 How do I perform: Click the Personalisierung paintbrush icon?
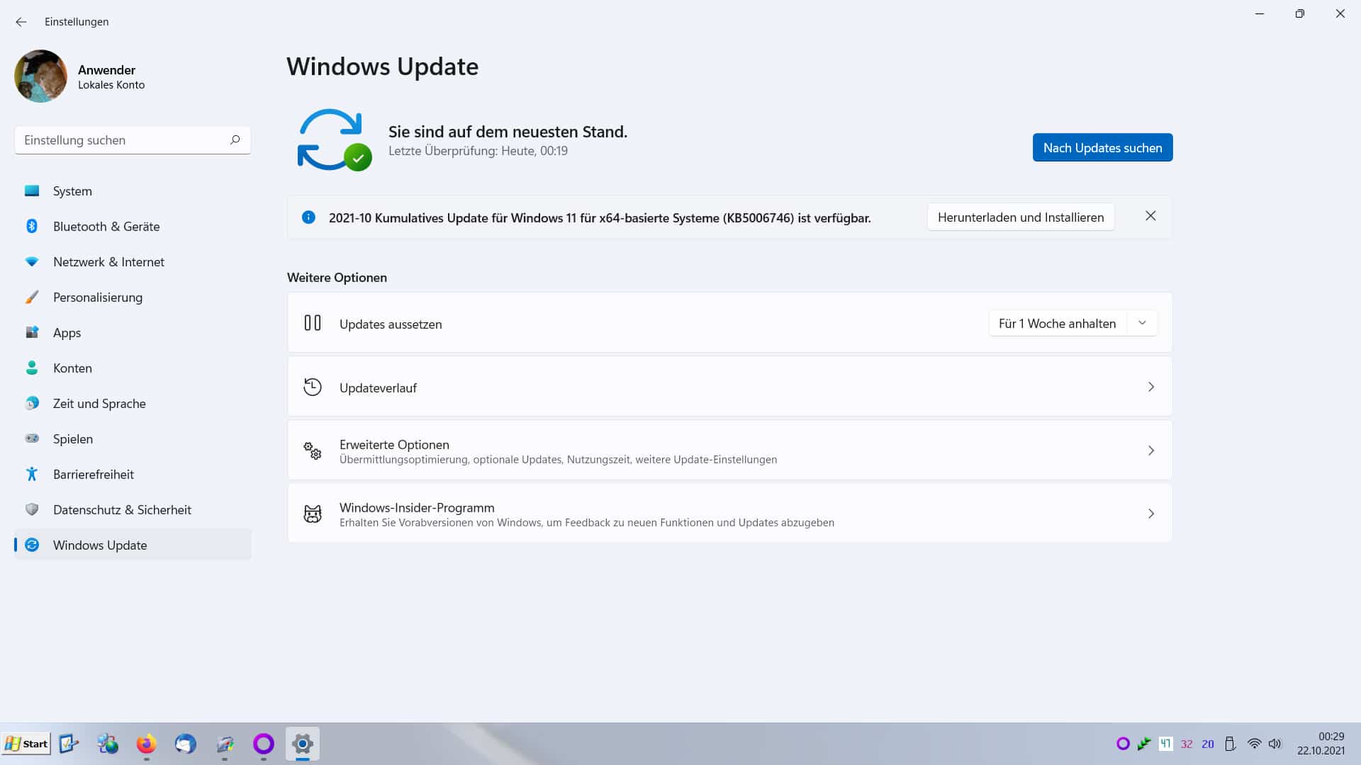[x=32, y=297]
